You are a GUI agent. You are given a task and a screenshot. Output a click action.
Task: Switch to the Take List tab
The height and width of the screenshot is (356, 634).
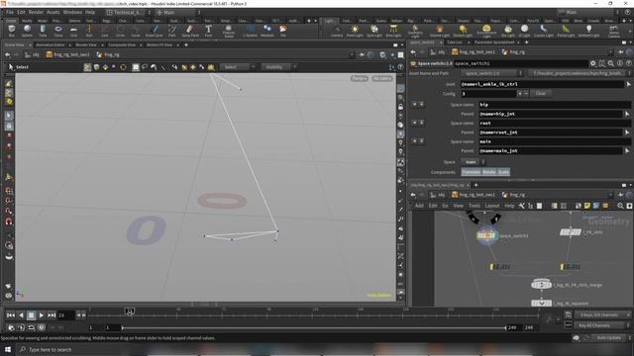(455, 42)
